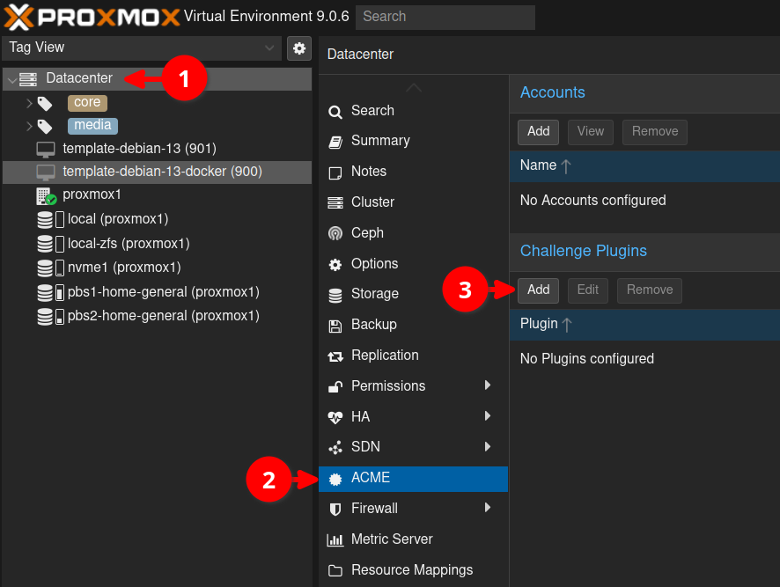Image resolution: width=780 pixels, height=587 pixels.
Task: Select the core tag label
Action: (x=87, y=103)
